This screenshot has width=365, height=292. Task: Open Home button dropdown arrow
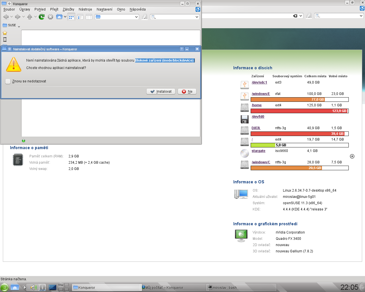click(x=65, y=17)
